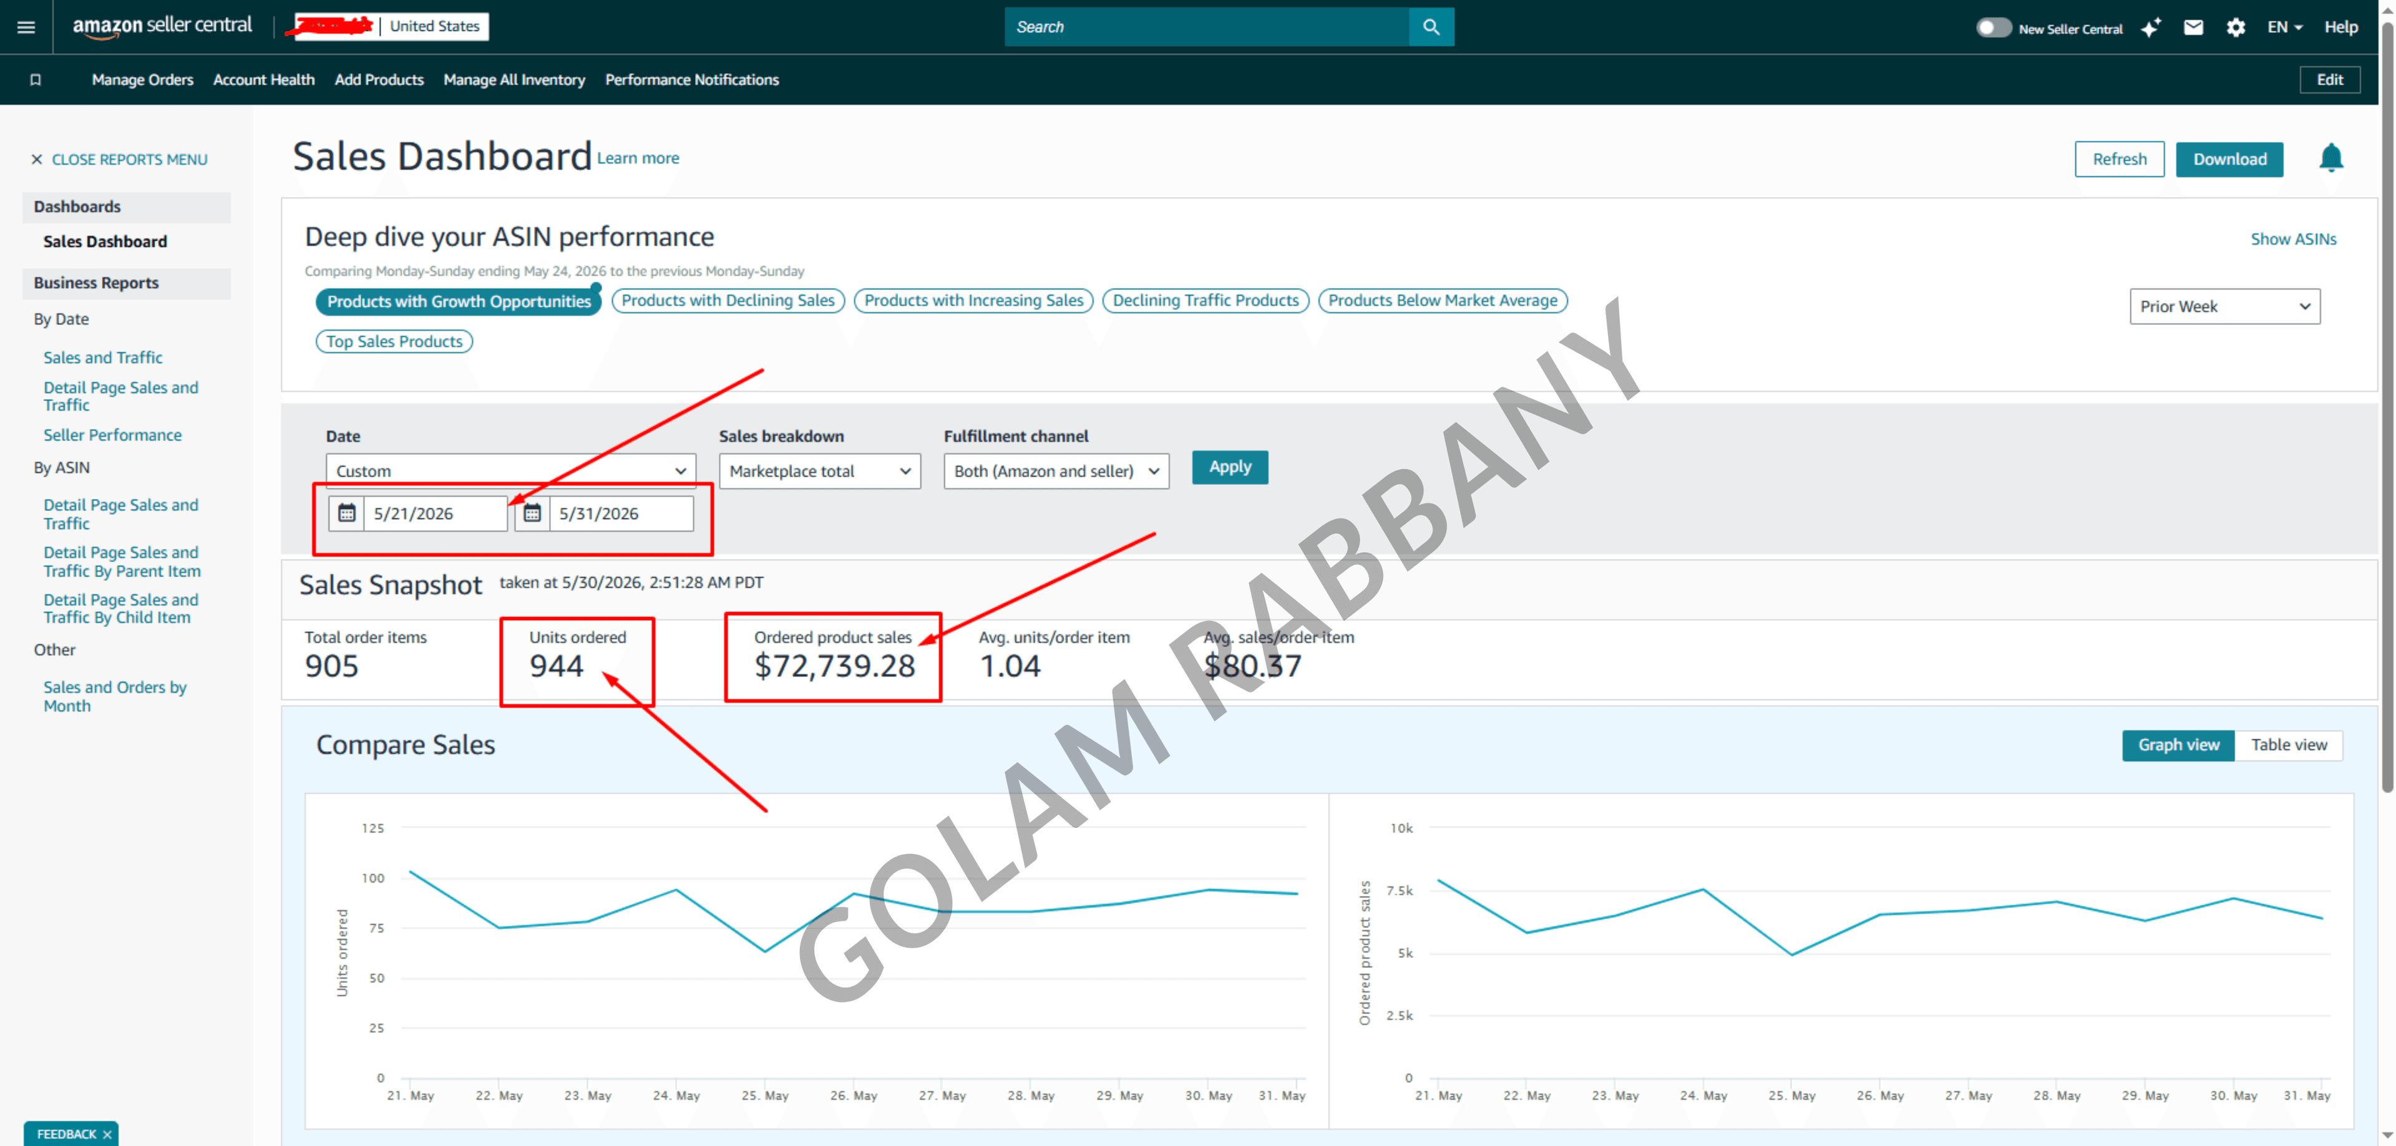The height and width of the screenshot is (1146, 2396).
Task: Open By Date Detail Page Sales and Traffic
Action: click(121, 396)
